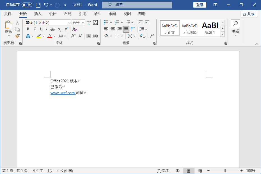Open line spacing dropdown
Viewport: 261px width, 174px height.
point(143,29)
